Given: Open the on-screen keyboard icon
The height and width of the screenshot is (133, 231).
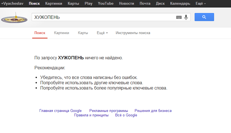Looking at the screenshot, I should (179, 17).
